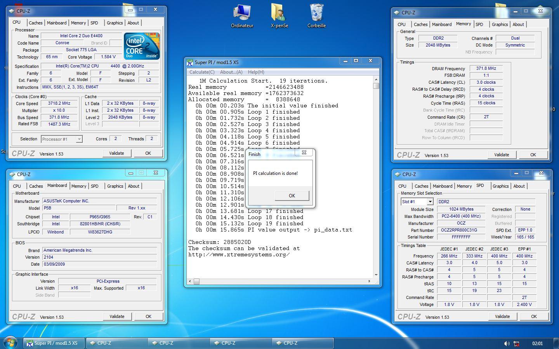Open About...(A) menu in Super PI
559x349 pixels.
(x=231, y=72)
